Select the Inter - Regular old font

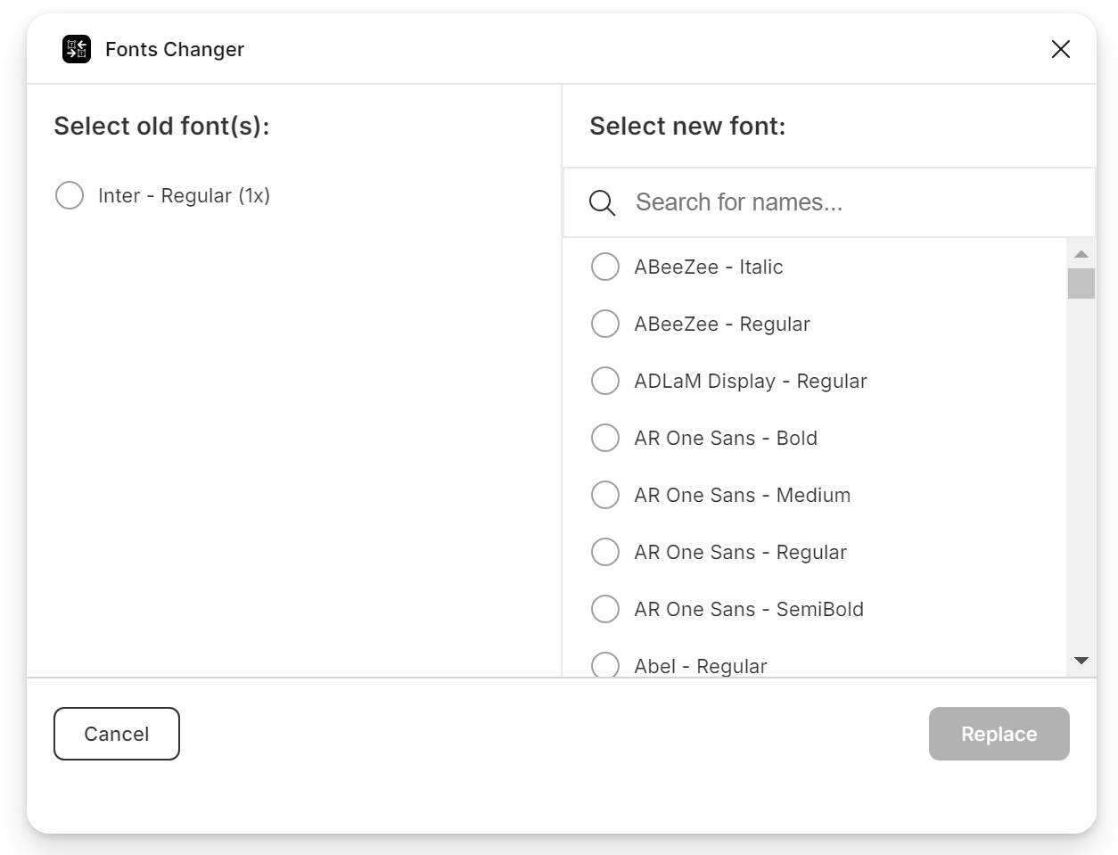[70, 195]
